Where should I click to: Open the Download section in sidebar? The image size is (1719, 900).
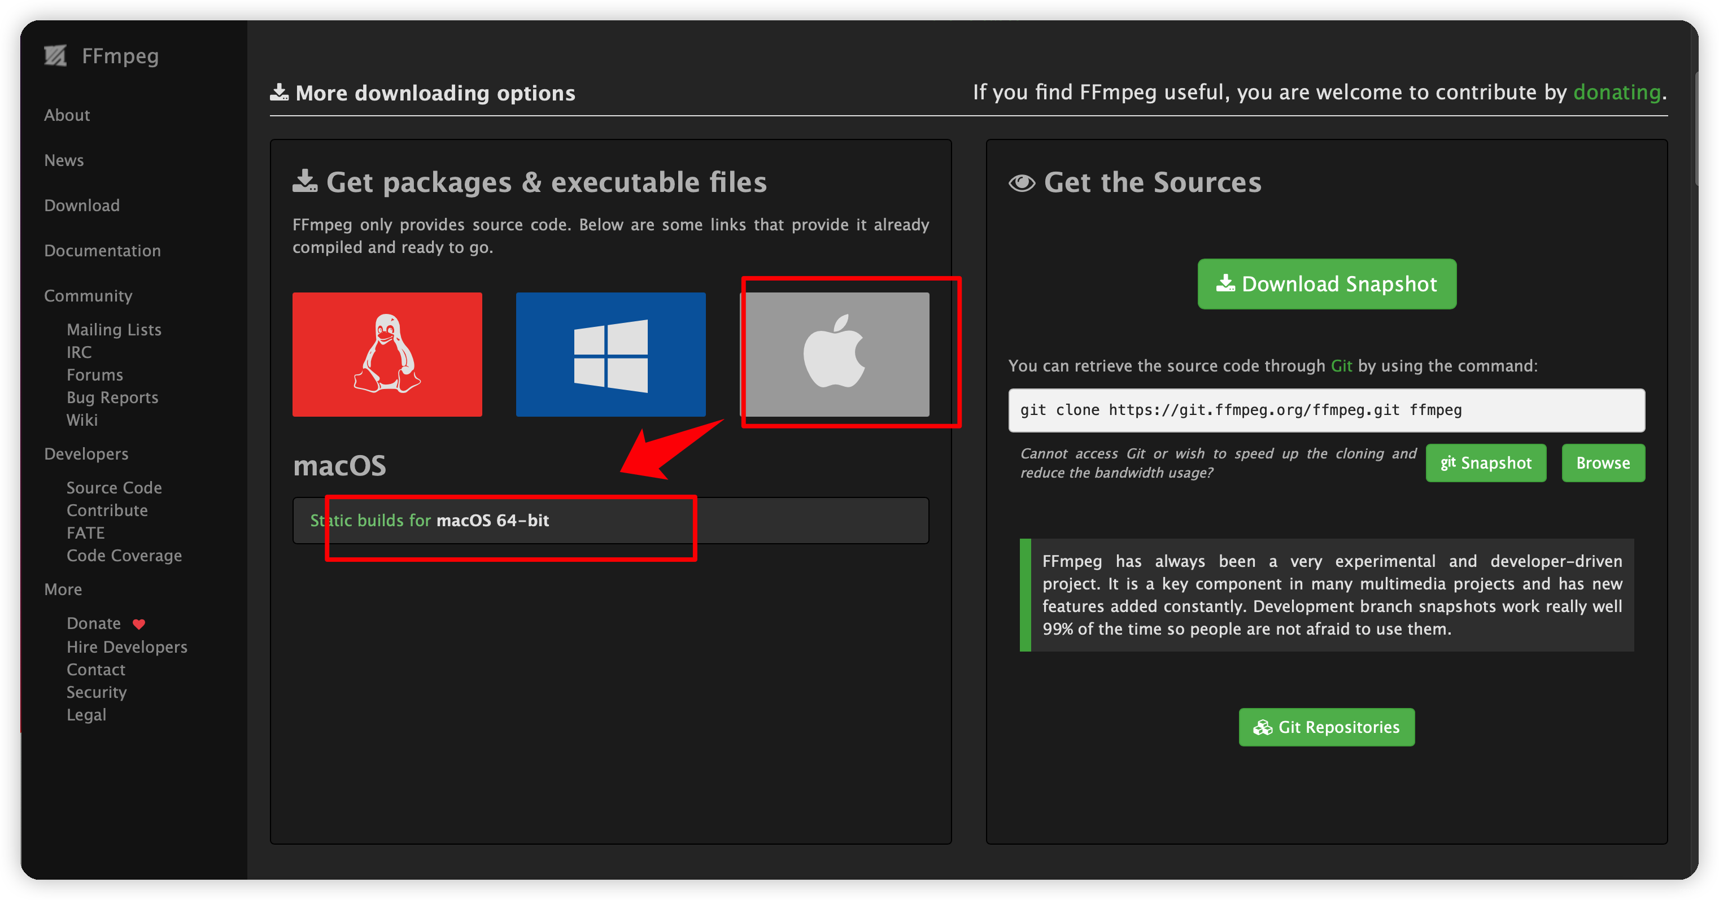81,206
